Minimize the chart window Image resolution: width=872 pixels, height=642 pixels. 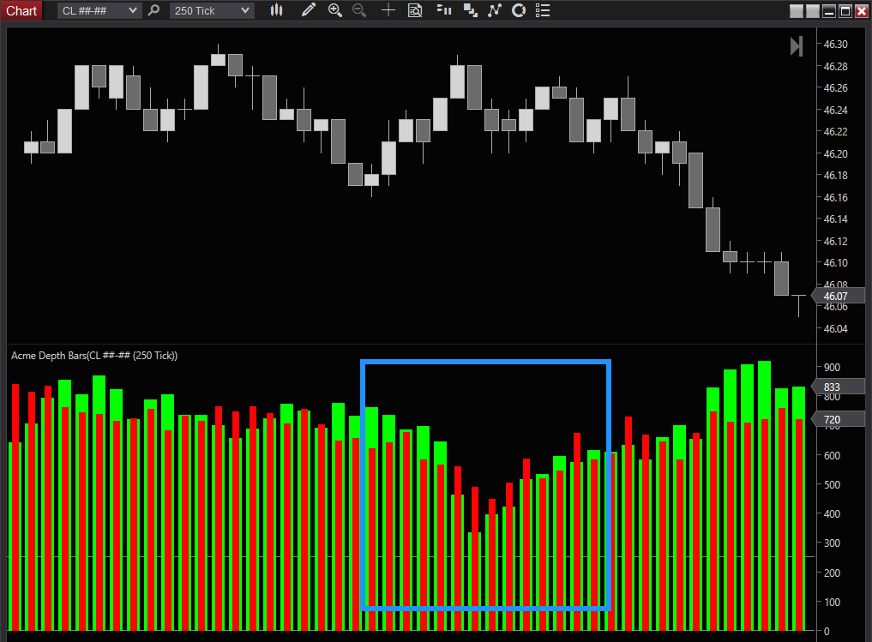click(x=829, y=11)
